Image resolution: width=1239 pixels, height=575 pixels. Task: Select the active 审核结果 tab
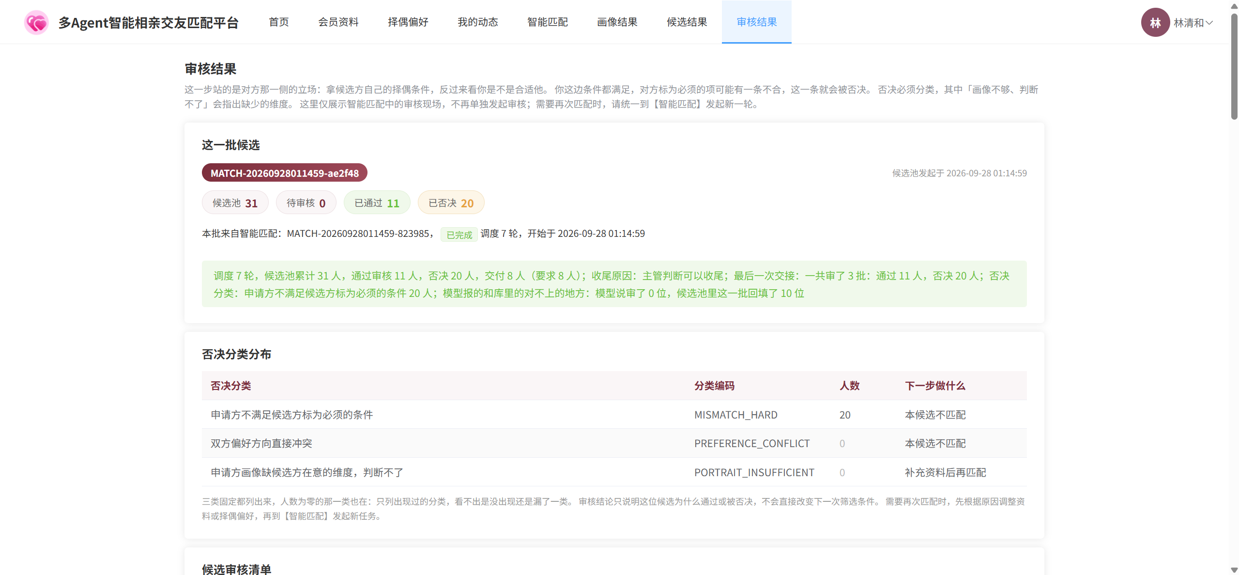tap(757, 22)
